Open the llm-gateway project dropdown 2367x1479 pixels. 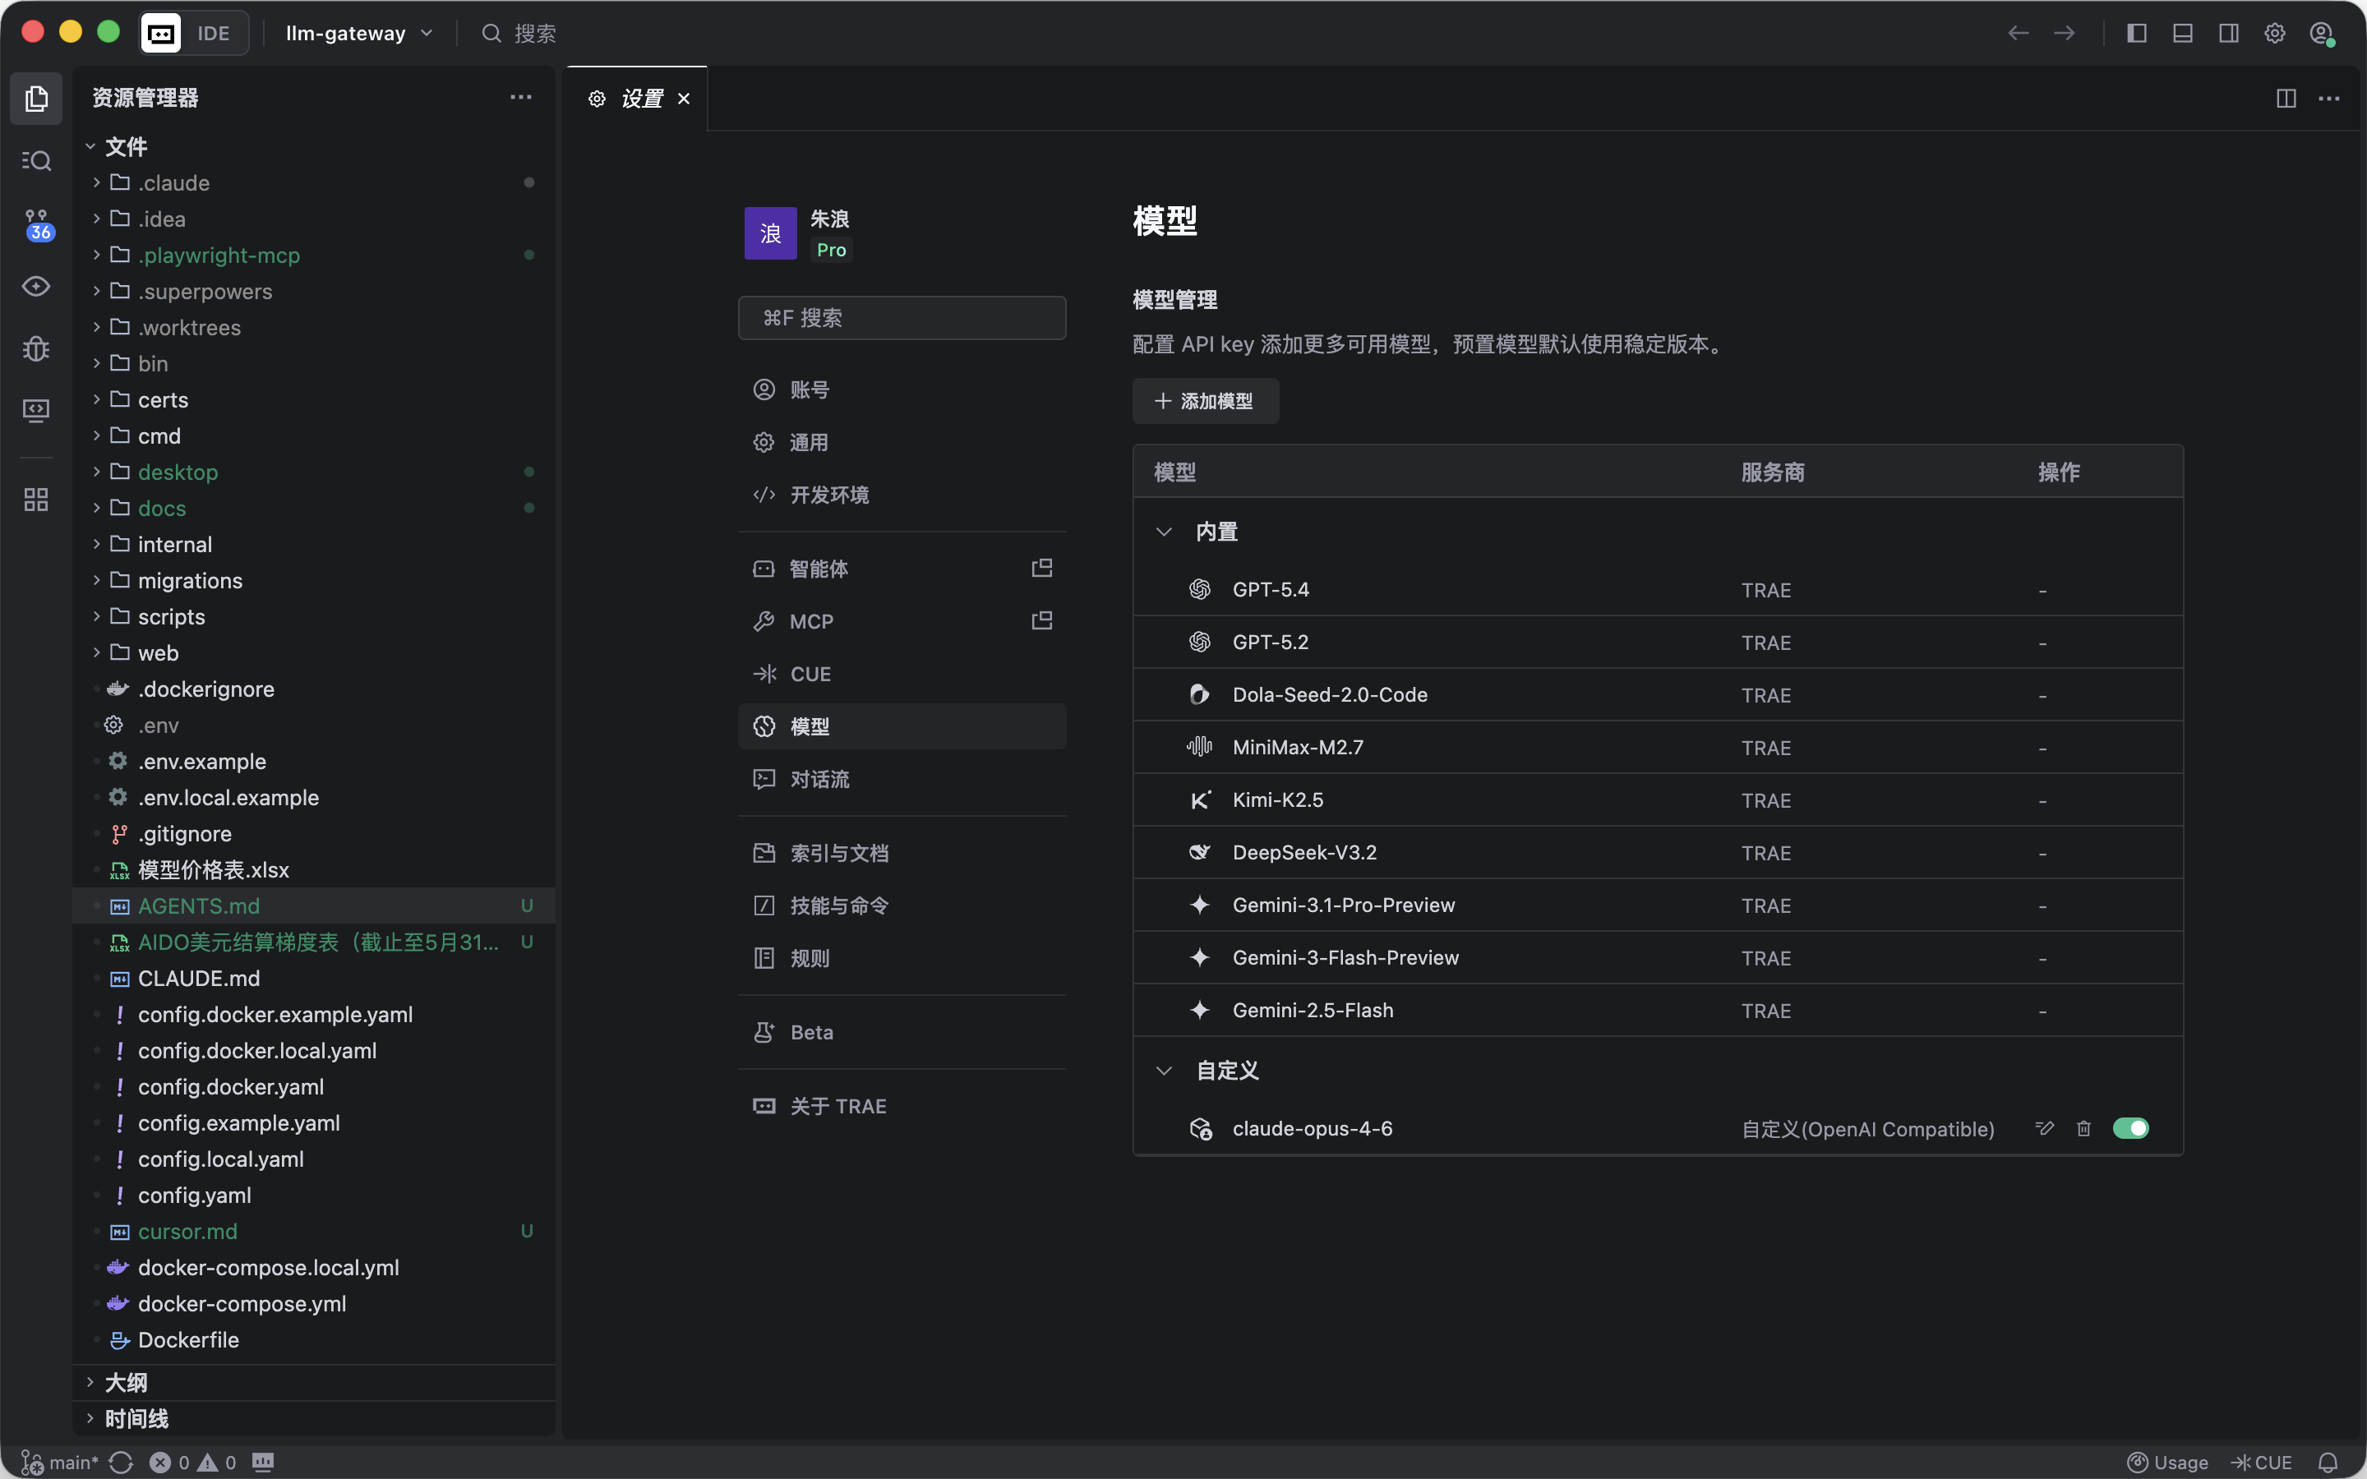tap(359, 33)
